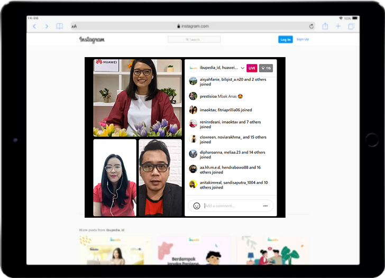This screenshot has width=385, height=278.
Task: Open the Berdampak Jangka Panjang post thumbnail
Action: point(194,250)
